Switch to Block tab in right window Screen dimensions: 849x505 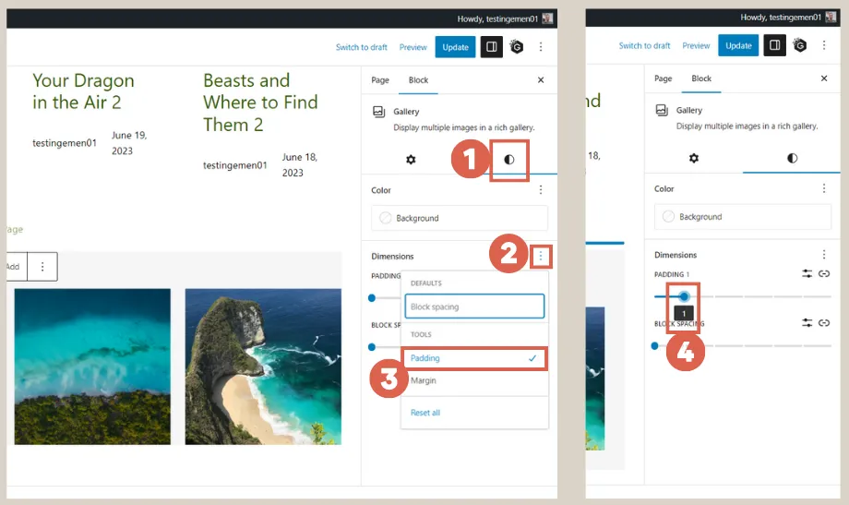701,78
